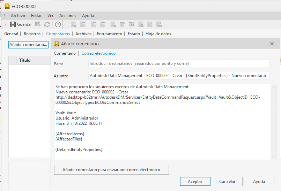
Task: Open the Enrutamiento tab
Action: point(110,34)
